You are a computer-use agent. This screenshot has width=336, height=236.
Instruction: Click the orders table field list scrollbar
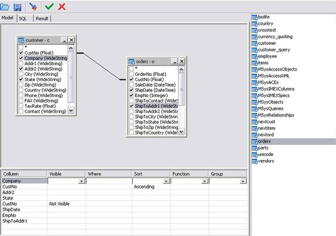point(181,101)
